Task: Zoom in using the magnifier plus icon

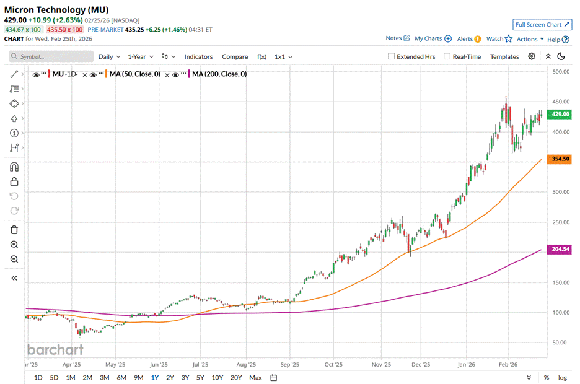Action: point(14,245)
